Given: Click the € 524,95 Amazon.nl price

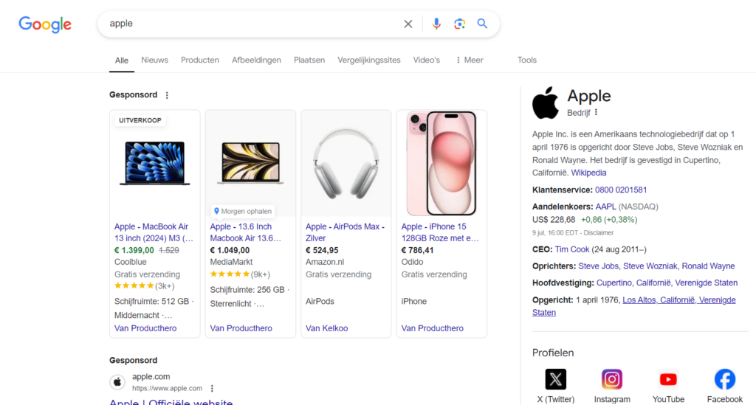Looking at the screenshot, I should (x=322, y=250).
